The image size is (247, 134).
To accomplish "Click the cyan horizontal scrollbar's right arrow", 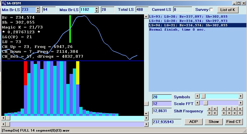I will [146, 118].
